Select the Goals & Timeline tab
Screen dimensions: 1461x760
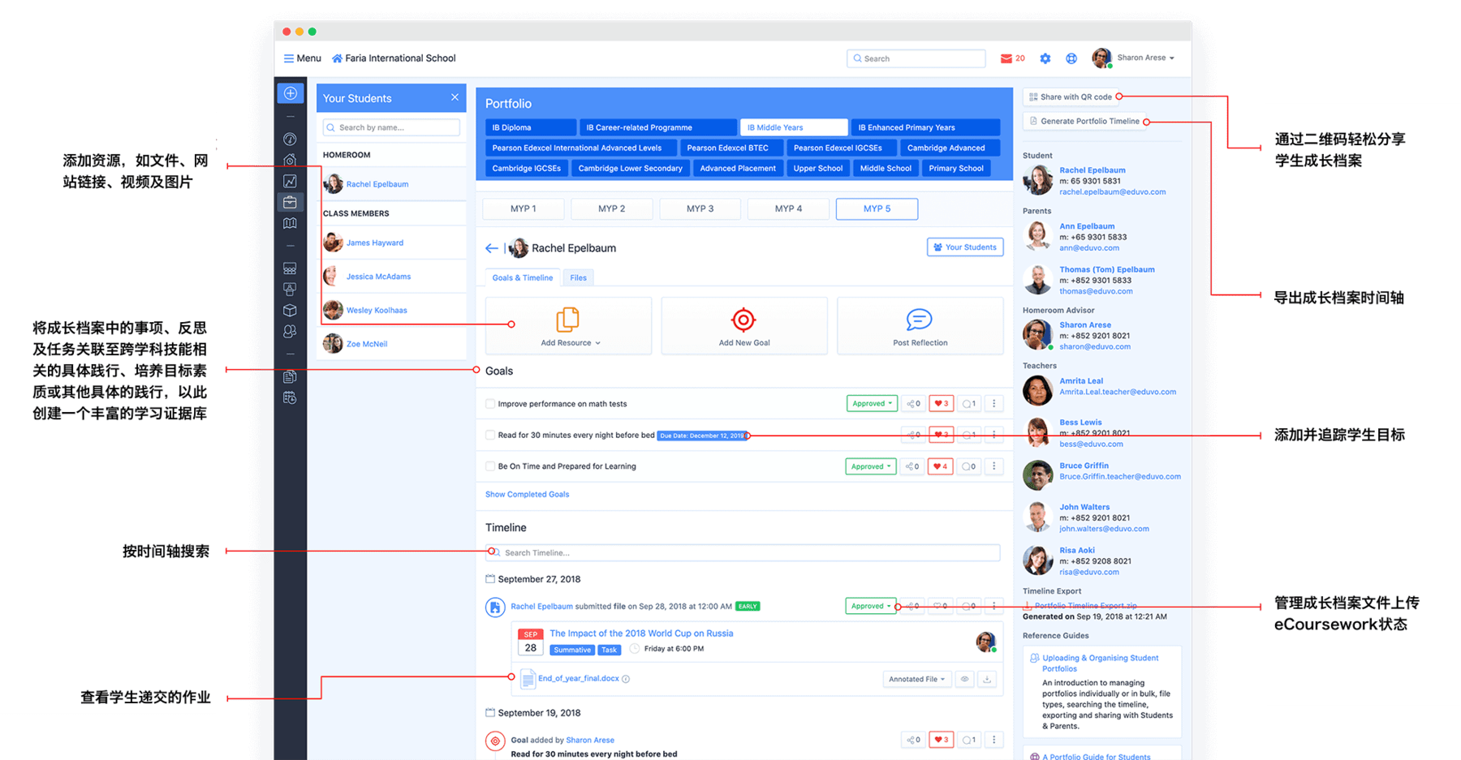pyautogui.click(x=522, y=278)
